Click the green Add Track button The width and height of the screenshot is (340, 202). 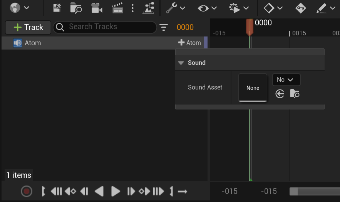tap(28, 27)
